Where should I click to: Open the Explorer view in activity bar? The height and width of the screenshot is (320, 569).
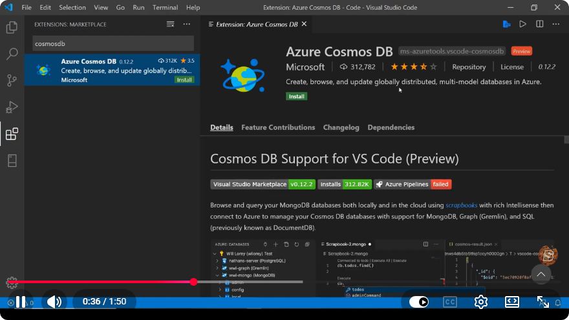[12, 27]
